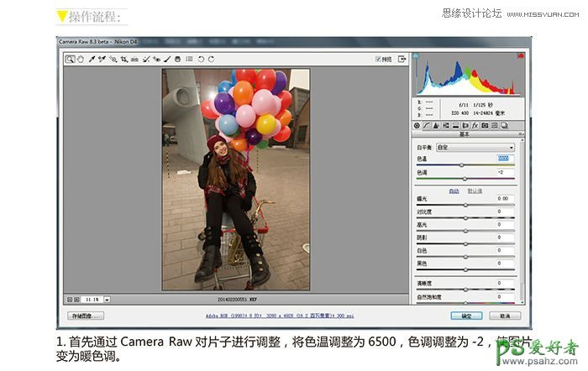Select the Zoom tool in the toolbar
Viewport: 588px width, 371px height.
pyautogui.click(x=71, y=59)
